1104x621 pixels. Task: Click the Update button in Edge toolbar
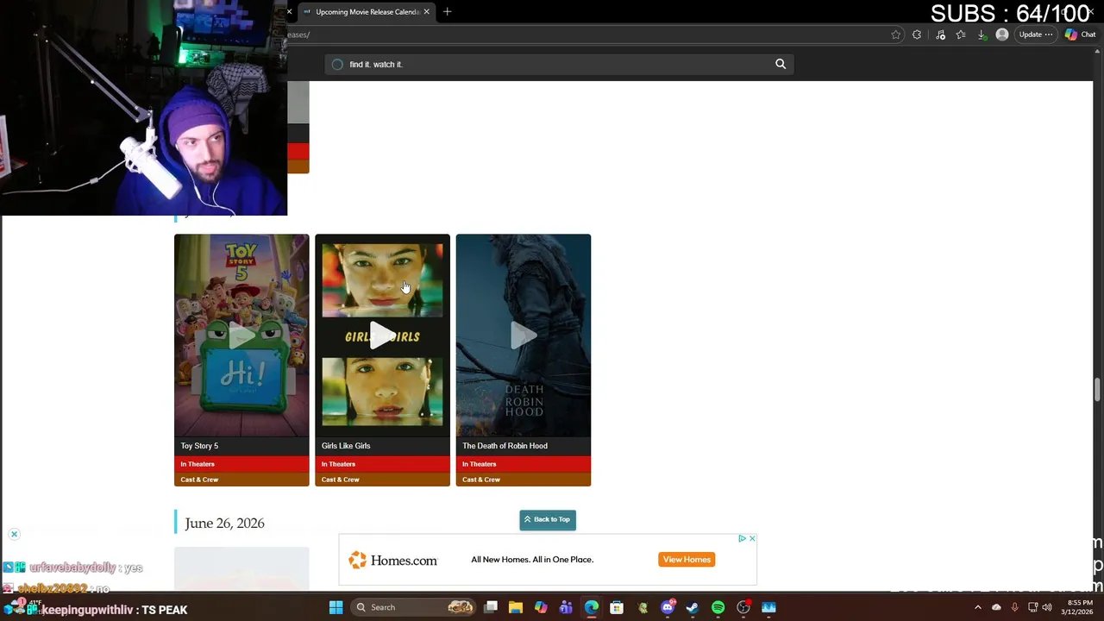coord(1035,34)
